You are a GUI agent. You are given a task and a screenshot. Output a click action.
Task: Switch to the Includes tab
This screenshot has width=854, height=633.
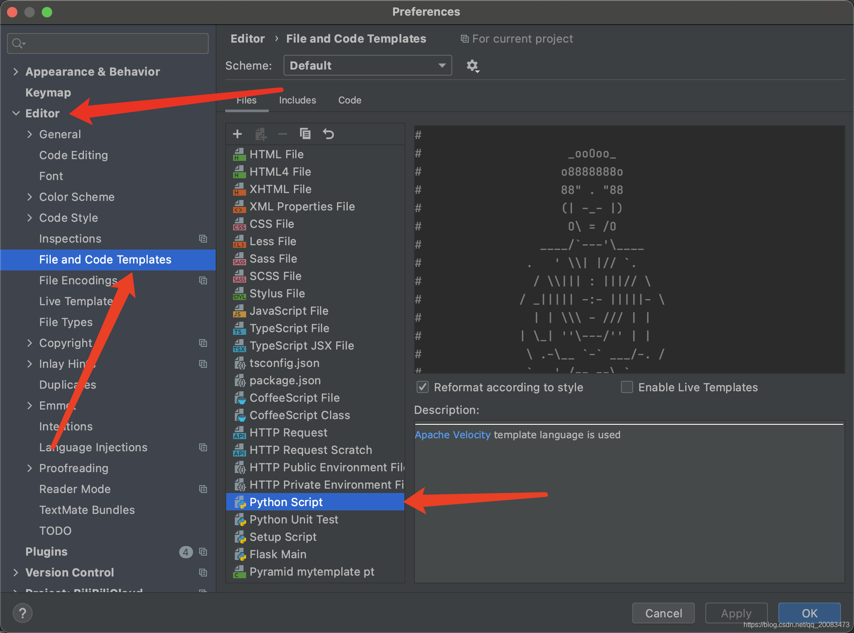pyautogui.click(x=297, y=100)
